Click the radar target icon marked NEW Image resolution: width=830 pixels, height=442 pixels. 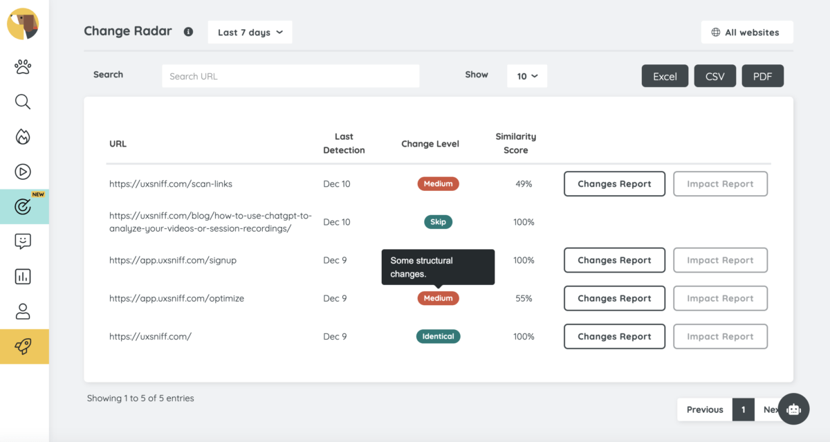tap(23, 206)
